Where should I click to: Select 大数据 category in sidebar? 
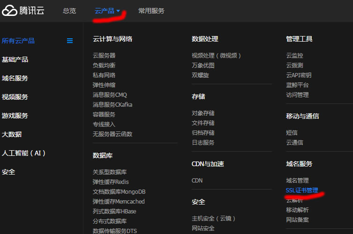point(12,134)
